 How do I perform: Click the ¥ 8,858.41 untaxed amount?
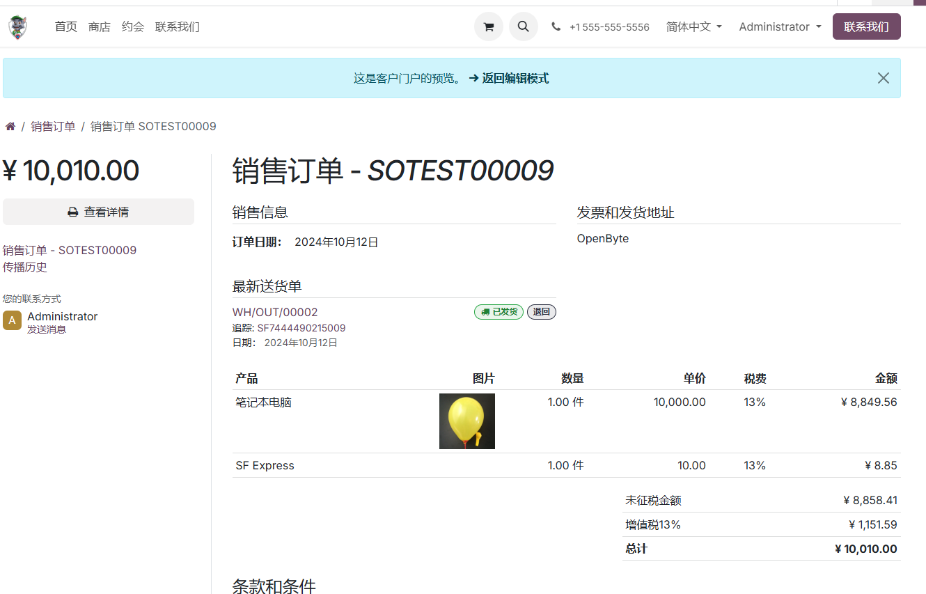point(870,501)
